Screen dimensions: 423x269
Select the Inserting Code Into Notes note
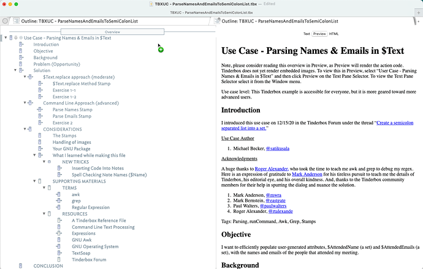pyautogui.click(x=97, y=168)
